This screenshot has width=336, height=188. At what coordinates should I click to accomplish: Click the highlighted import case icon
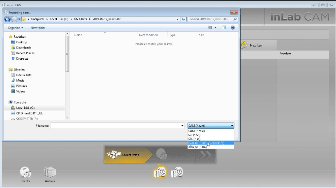[160, 172]
